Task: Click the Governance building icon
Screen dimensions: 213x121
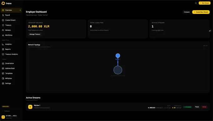Action: tap(3, 63)
